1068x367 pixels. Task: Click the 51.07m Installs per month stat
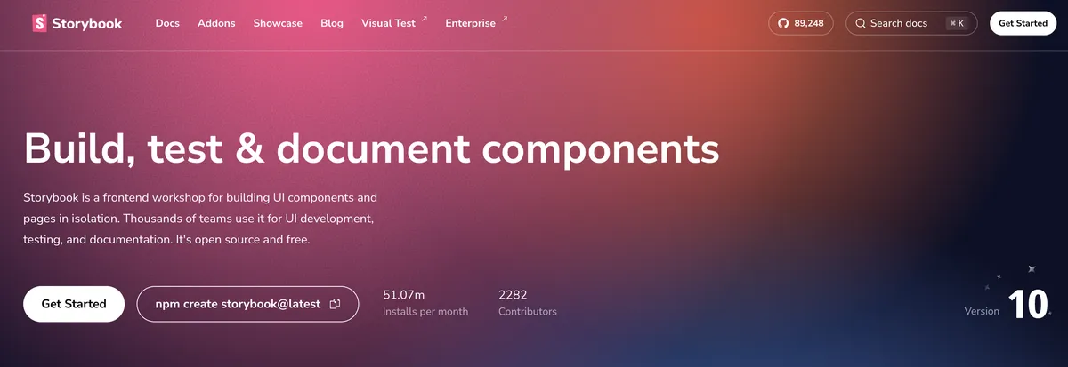pyautogui.click(x=425, y=302)
